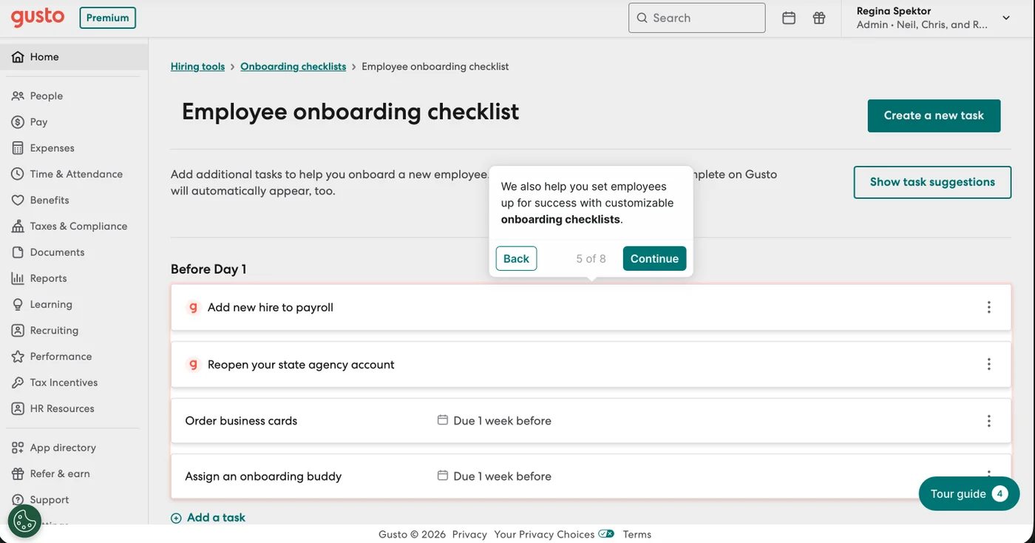Click the calendar icon on Assign an onboarding buddy row
Image resolution: width=1035 pixels, height=543 pixels.
pyautogui.click(x=443, y=476)
